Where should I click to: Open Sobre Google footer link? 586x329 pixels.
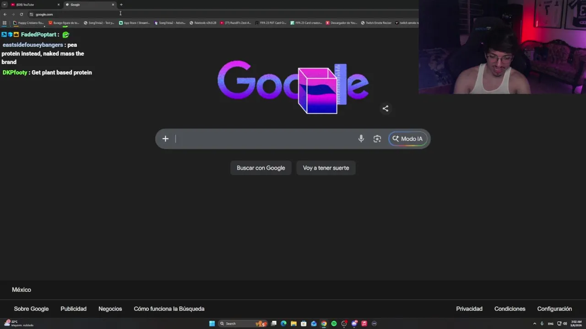[x=31, y=309]
